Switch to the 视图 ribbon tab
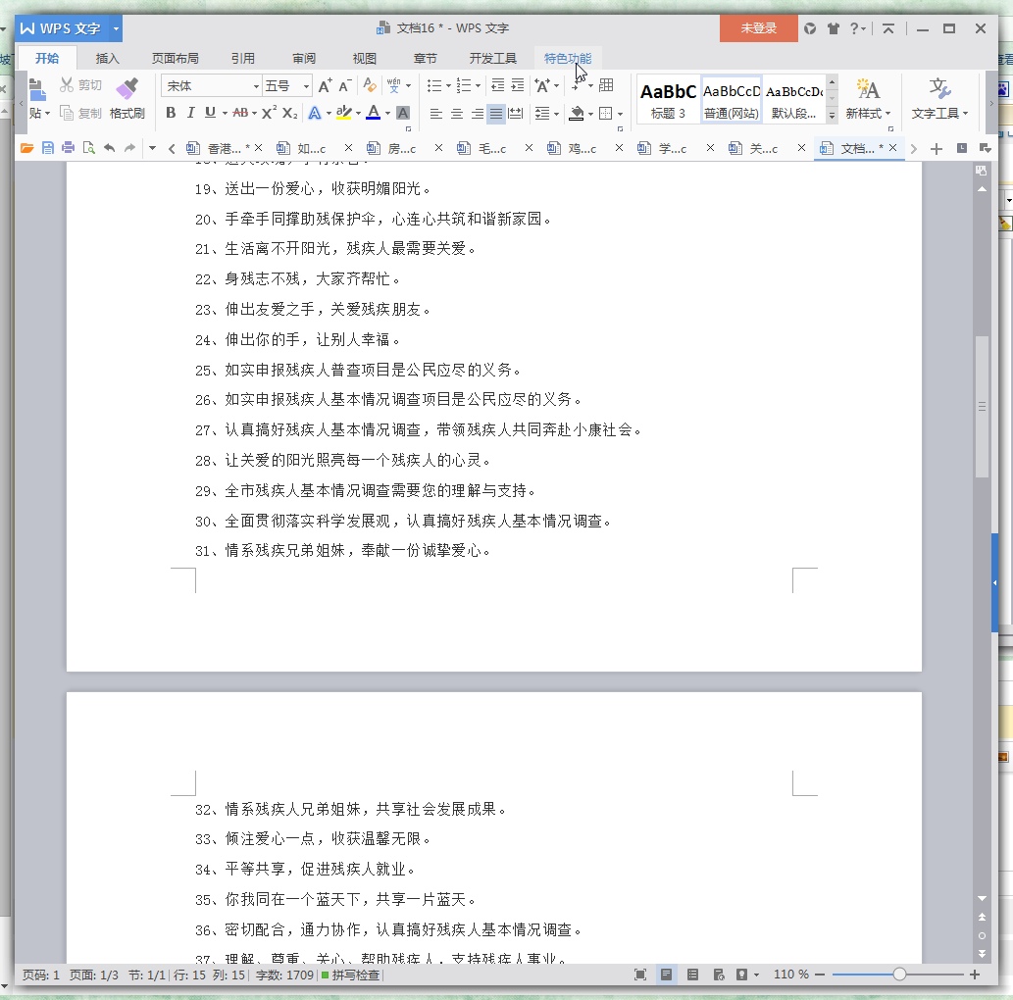The image size is (1013, 1000). (x=365, y=59)
